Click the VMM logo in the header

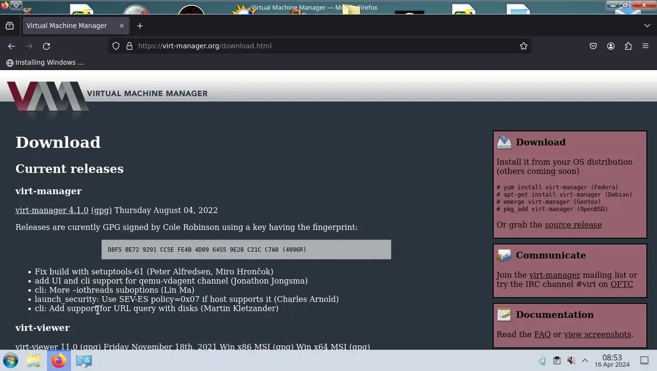click(x=47, y=98)
